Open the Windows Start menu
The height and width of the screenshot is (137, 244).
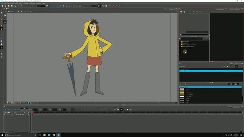2,135
